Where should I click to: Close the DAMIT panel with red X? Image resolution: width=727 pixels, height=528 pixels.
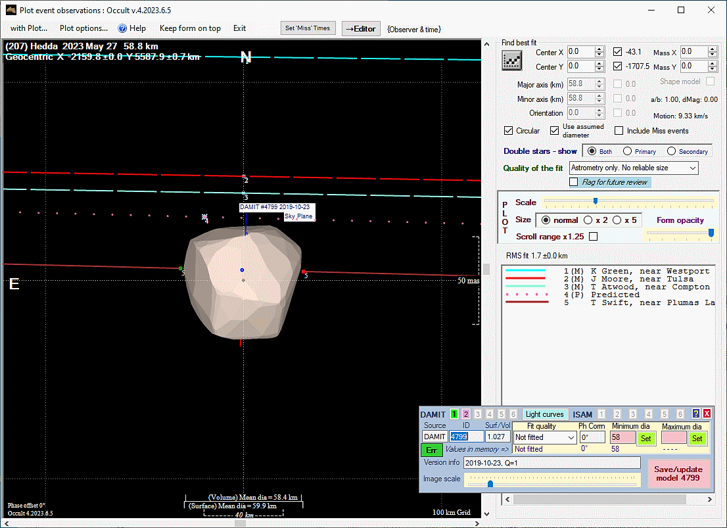click(707, 414)
